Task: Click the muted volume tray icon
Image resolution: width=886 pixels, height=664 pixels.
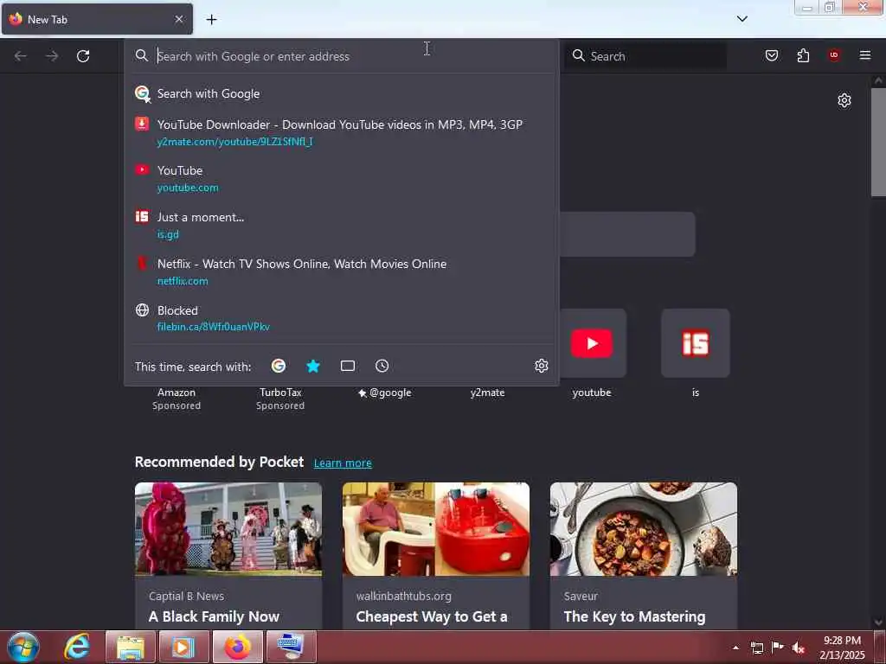Action: 798,648
